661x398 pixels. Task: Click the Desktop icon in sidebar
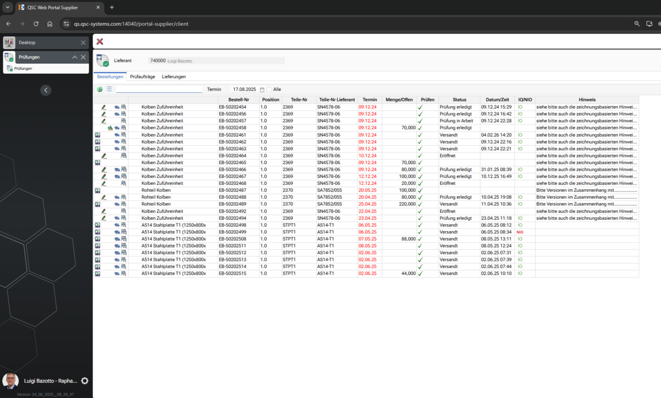pyautogui.click(x=9, y=42)
